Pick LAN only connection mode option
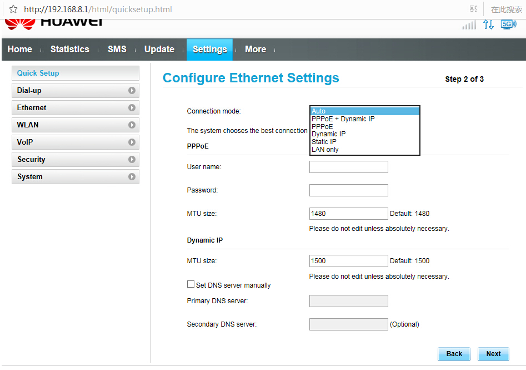 [325, 150]
